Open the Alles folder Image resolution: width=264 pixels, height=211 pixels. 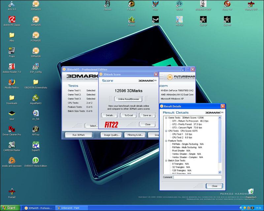point(12,37)
